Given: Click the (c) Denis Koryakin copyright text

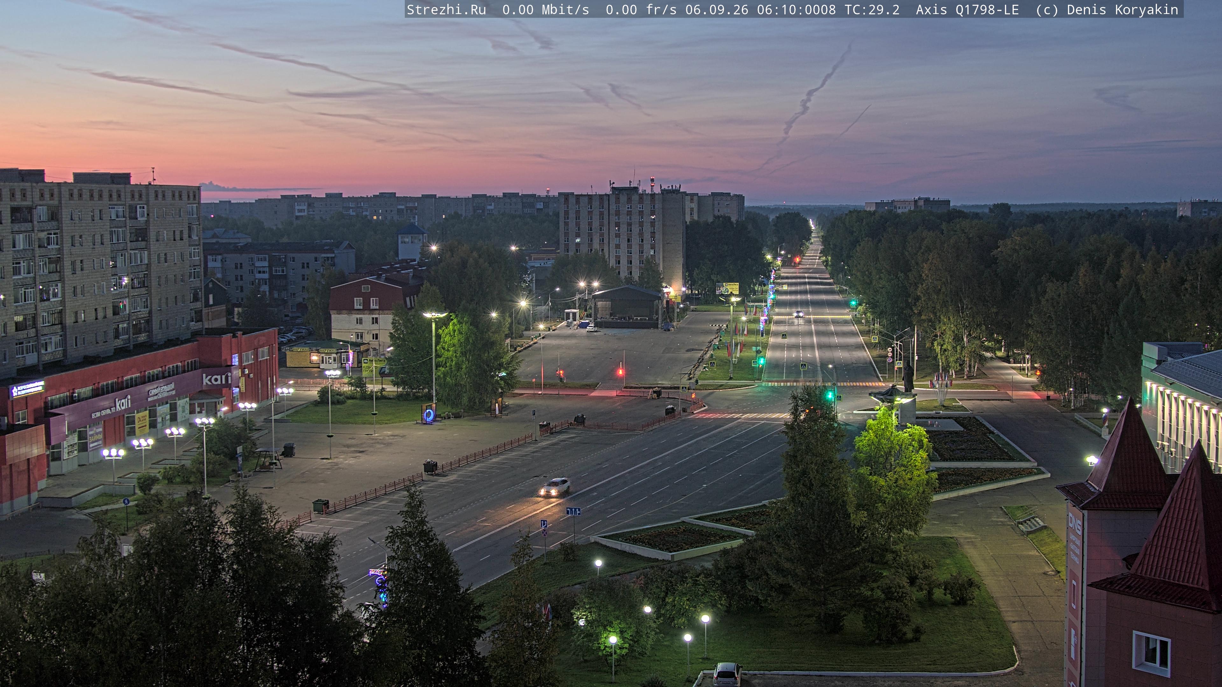Looking at the screenshot, I should click(1107, 10).
